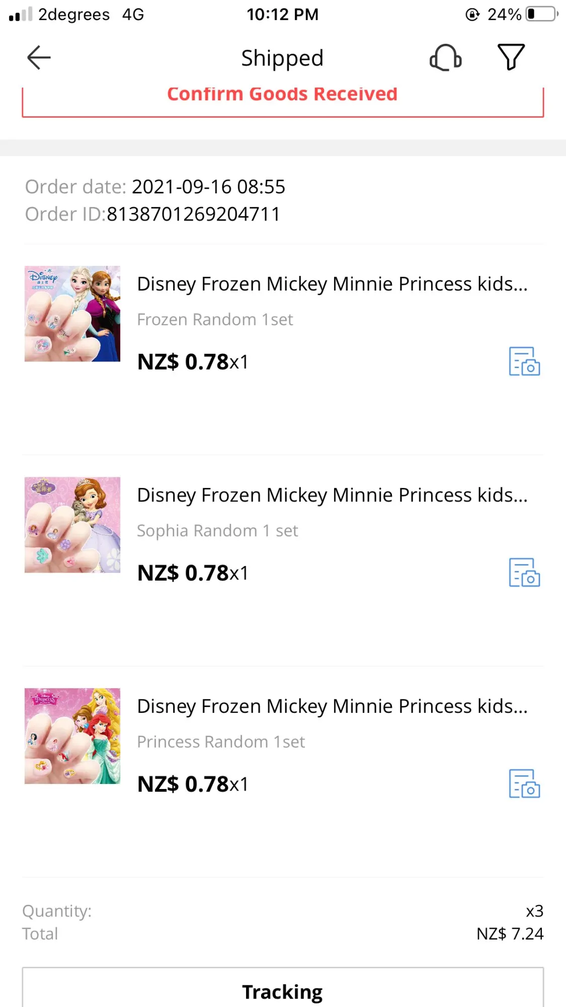Tap the Princess Random 1set variant
Screen dimensions: 566x1007
(221, 742)
